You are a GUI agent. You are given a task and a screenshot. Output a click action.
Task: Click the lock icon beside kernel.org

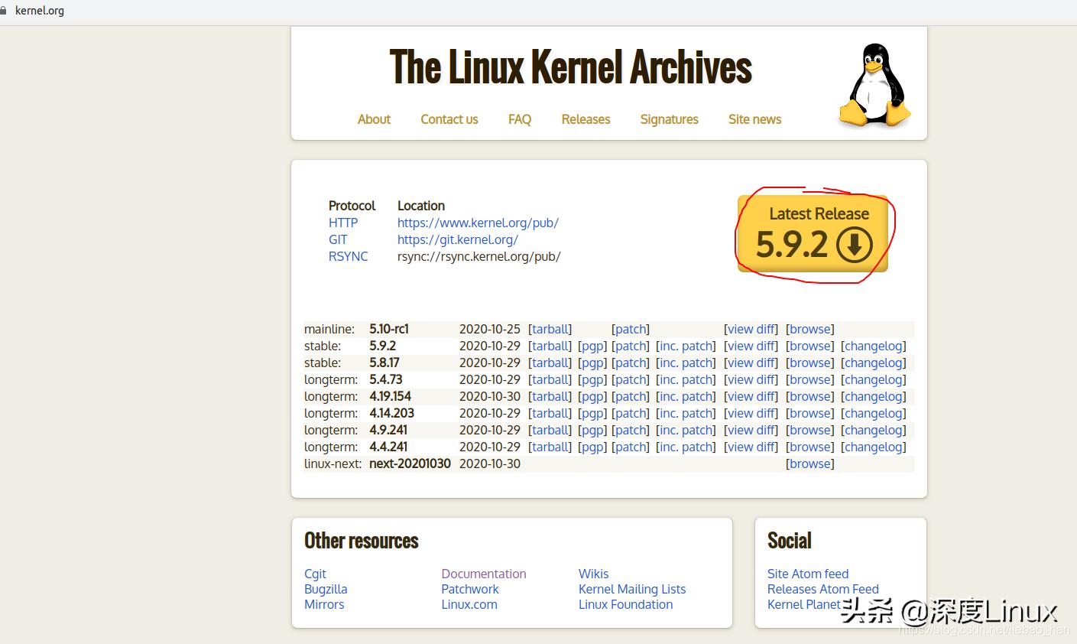coord(3,11)
